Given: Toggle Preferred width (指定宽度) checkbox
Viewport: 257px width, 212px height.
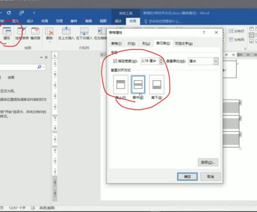Looking at the screenshot, I should [115, 61].
